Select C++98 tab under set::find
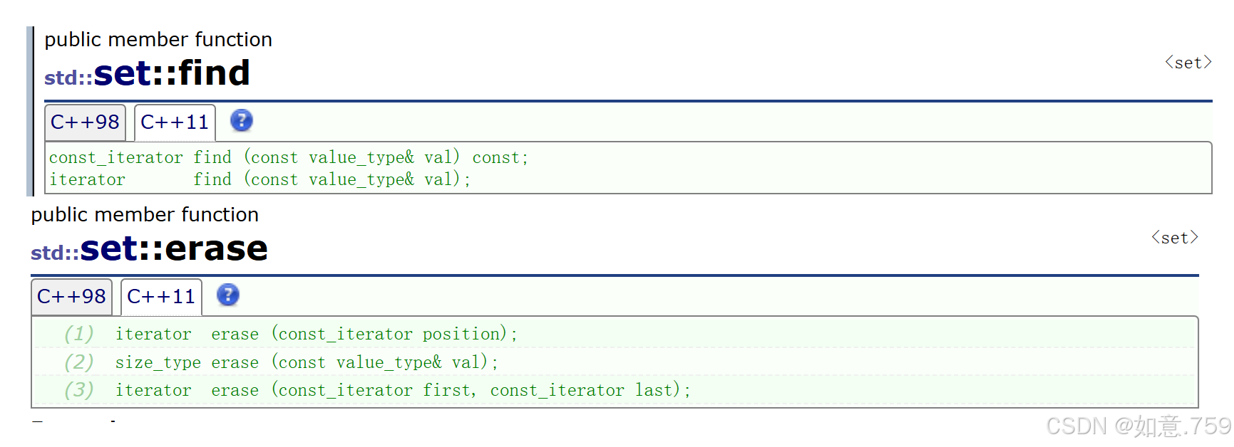The image size is (1234, 447). [85, 122]
